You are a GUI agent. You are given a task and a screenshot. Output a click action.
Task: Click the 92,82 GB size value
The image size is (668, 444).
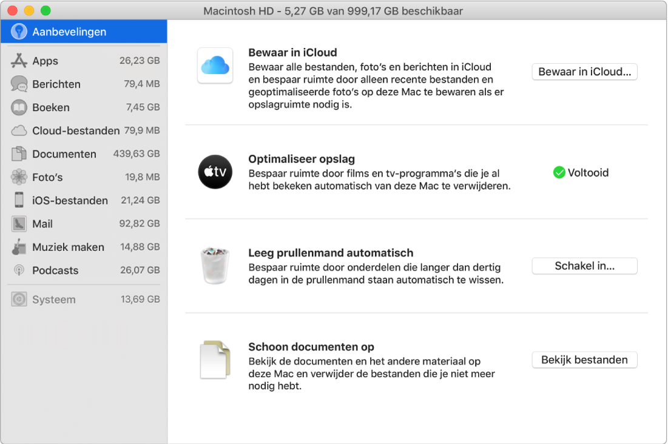click(x=140, y=224)
